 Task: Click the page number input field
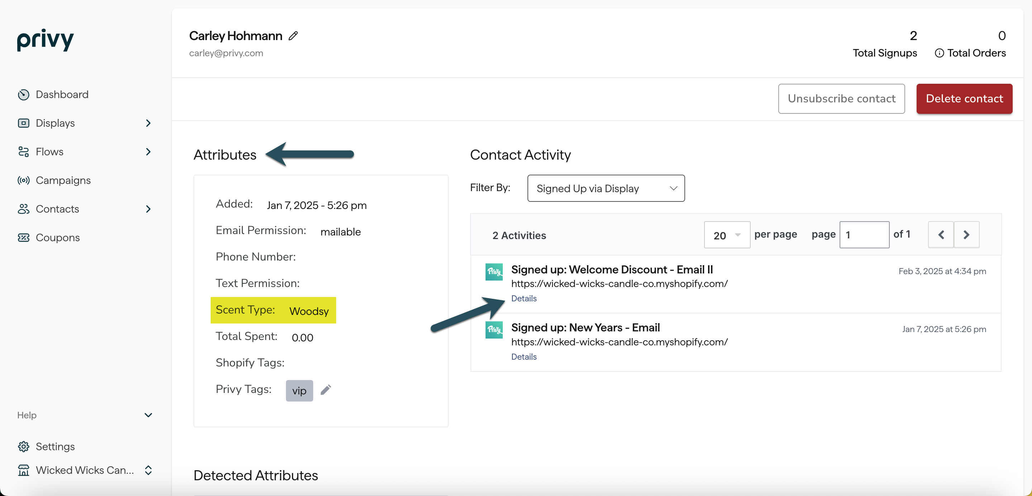864,235
